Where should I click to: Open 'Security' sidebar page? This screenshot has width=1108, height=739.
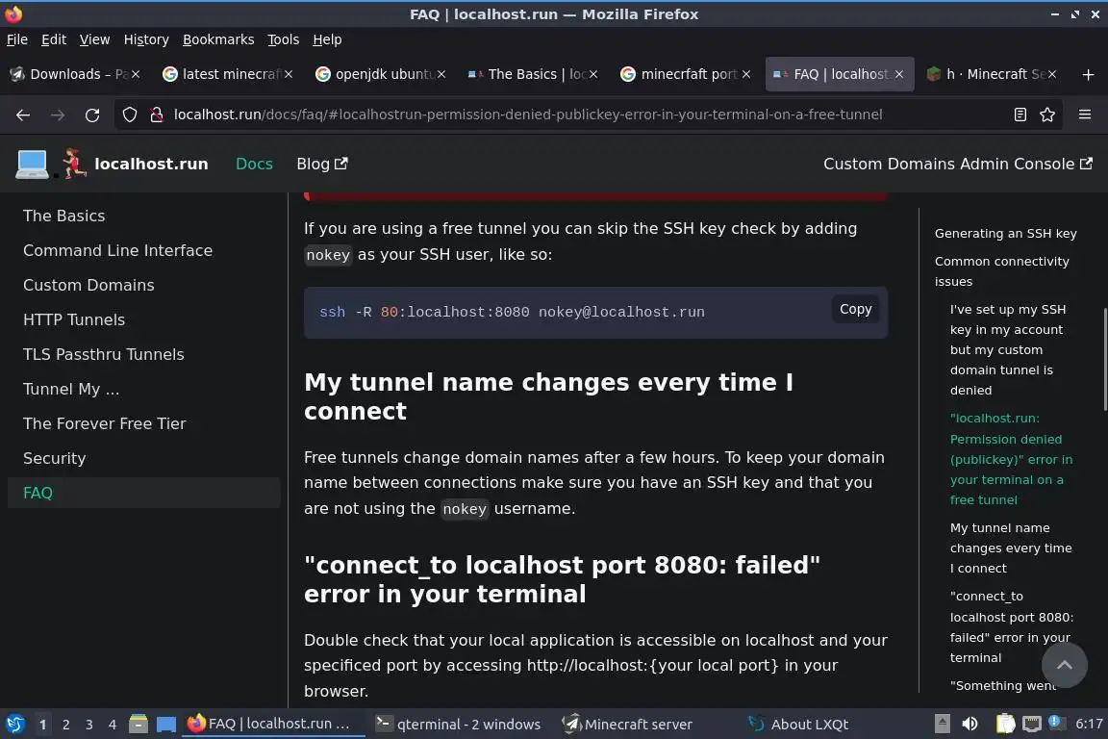(x=54, y=458)
